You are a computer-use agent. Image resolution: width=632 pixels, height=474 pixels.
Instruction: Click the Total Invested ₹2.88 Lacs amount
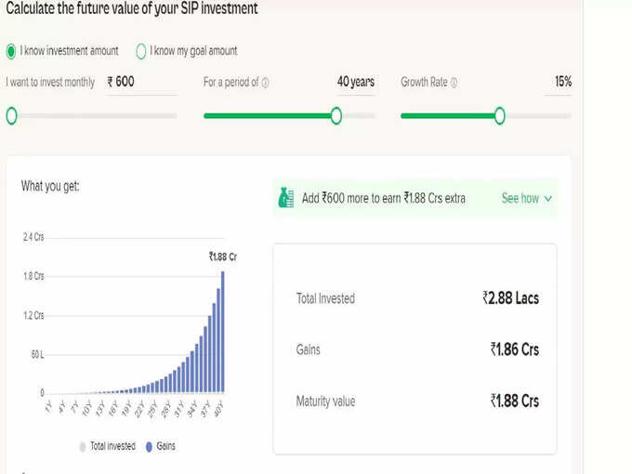[x=510, y=298]
